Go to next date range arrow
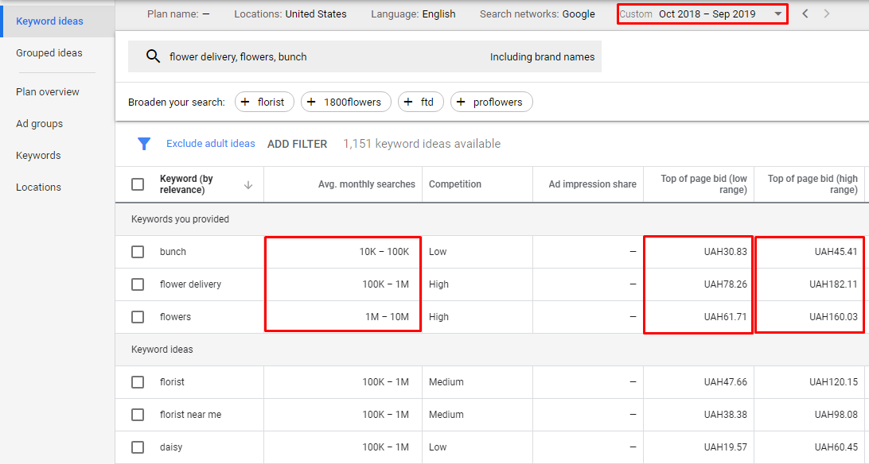This screenshot has width=869, height=464. [826, 14]
